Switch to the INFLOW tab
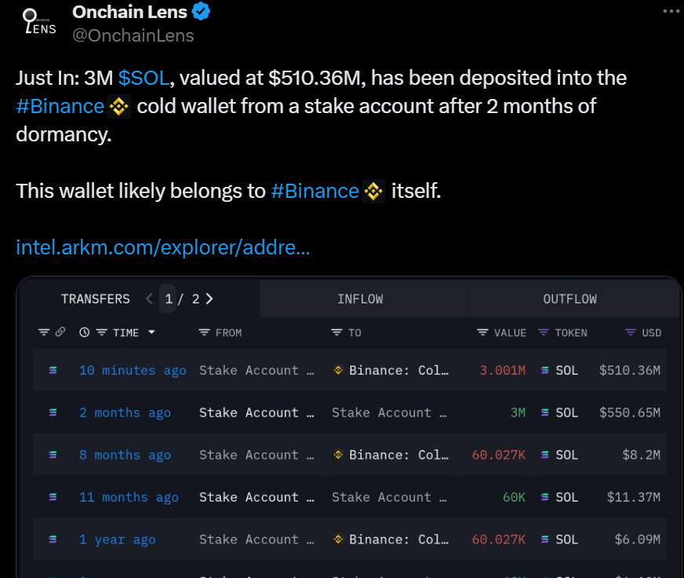 point(360,299)
